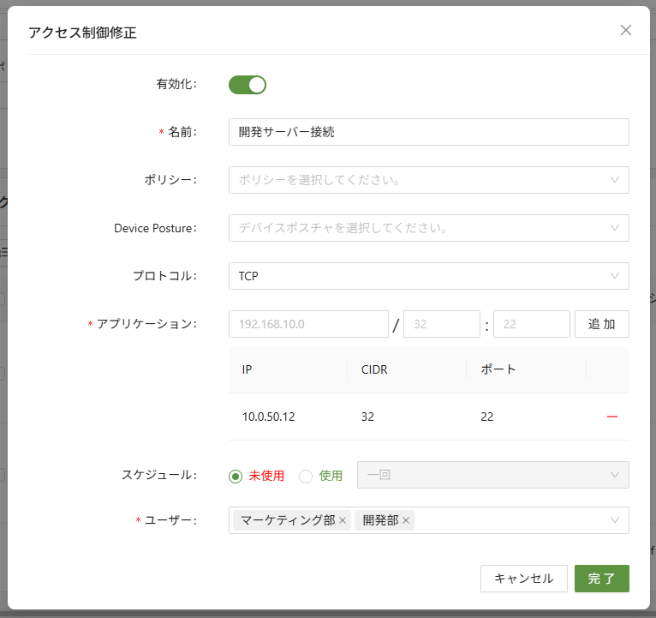Click the port number input field
The image size is (656, 618).
coord(531,324)
